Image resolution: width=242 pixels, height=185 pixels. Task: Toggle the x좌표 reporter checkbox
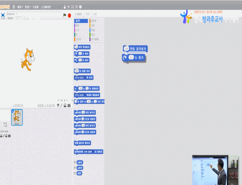(x=75, y=162)
